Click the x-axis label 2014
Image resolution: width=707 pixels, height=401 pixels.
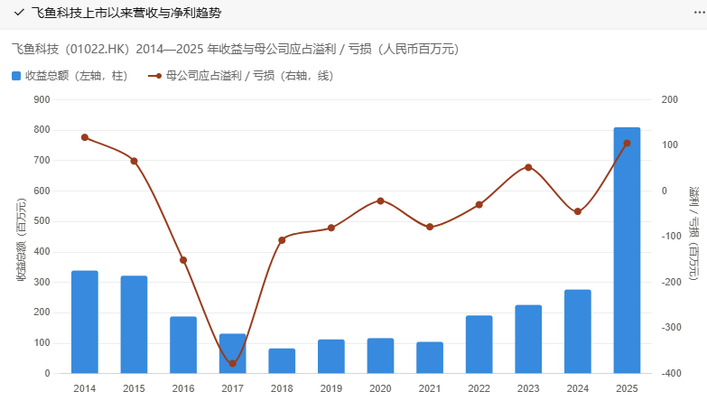tap(85, 388)
